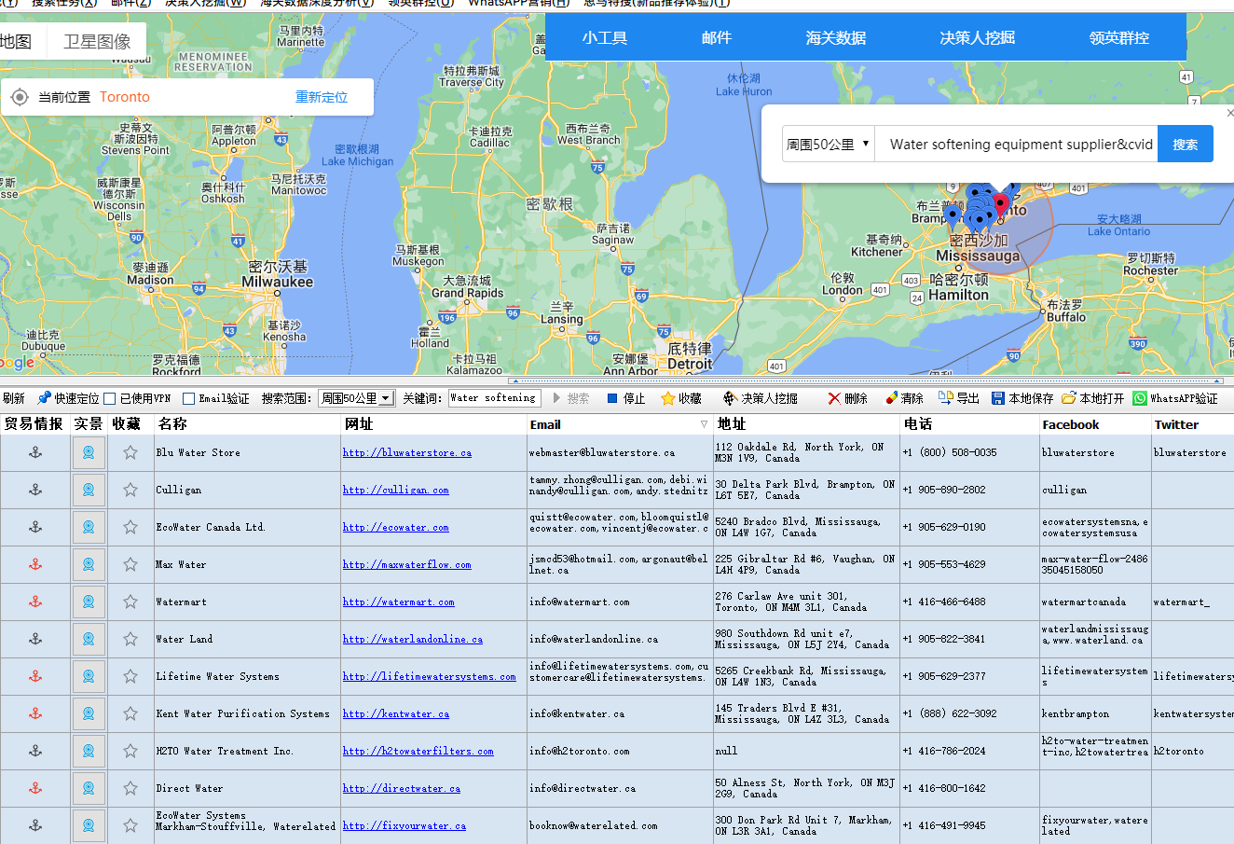Open the 搜索范围 周围50公里 dropdown in toolbar
This screenshot has width=1234, height=844.
[357, 398]
